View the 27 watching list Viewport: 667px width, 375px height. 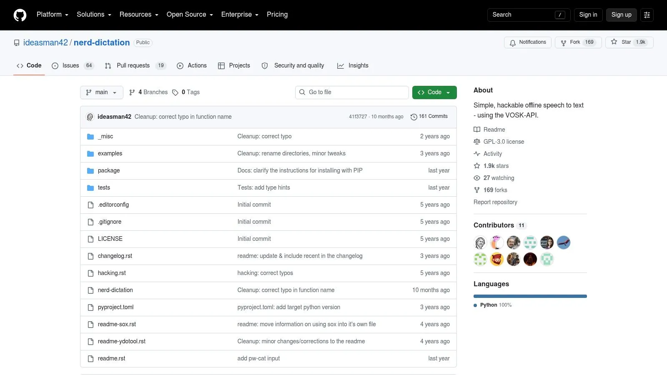point(494,178)
